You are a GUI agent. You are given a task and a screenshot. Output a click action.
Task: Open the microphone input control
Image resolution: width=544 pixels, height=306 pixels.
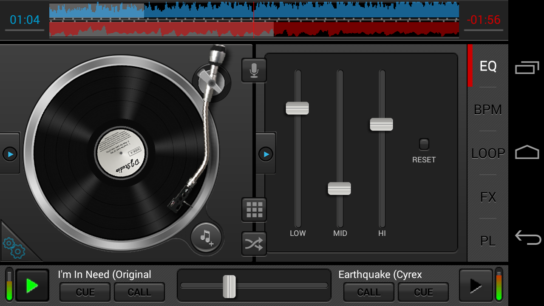254,71
